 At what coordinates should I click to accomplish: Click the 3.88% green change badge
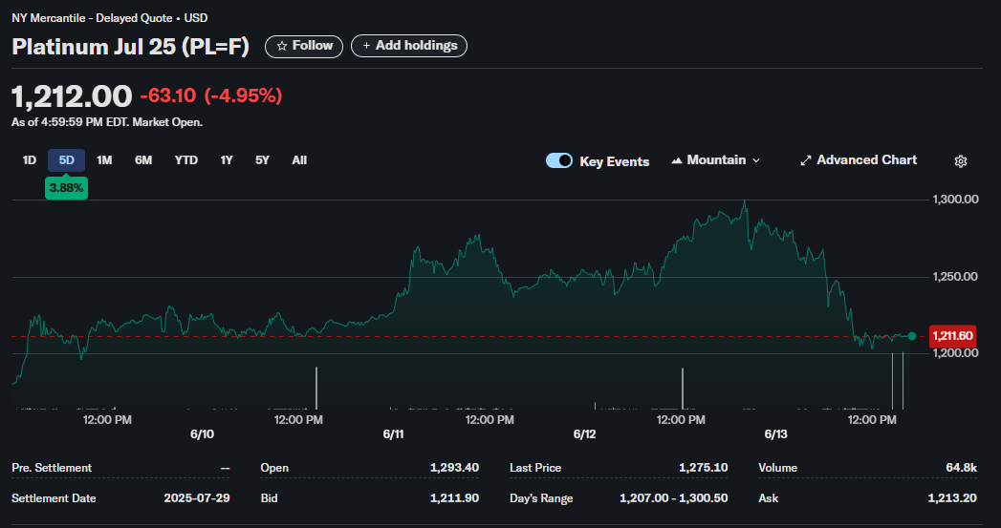66,188
